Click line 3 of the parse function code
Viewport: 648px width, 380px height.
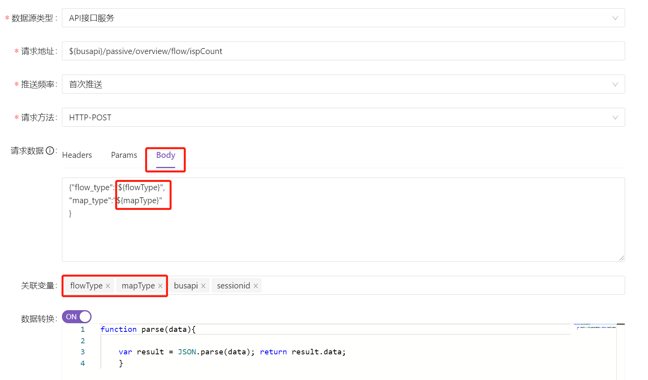click(x=232, y=352)
